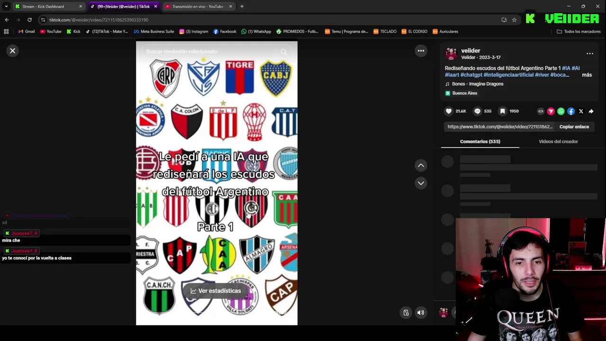Close the TikTok video viewer

tap(13, 51)
